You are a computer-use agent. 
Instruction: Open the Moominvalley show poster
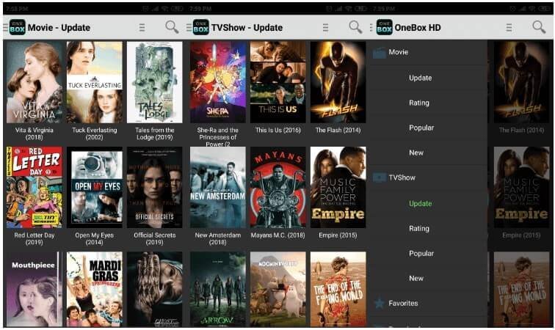[x=277, y=289]
